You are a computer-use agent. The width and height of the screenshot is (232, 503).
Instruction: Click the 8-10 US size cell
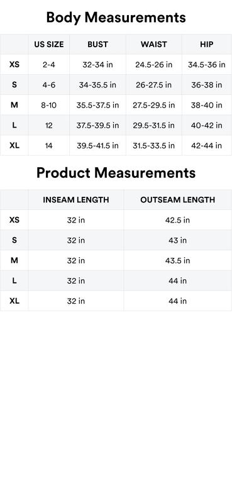click(x=49, y=105)
